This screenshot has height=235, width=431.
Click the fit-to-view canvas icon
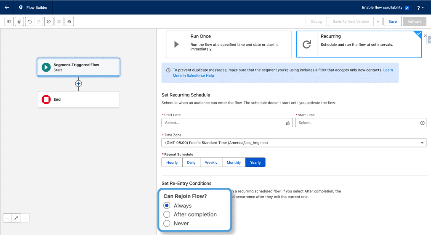pyautogui.click(x=16, y=218)
